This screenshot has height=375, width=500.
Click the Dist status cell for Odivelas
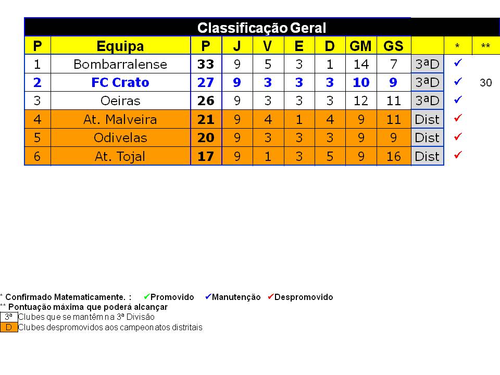coord(427,137)
